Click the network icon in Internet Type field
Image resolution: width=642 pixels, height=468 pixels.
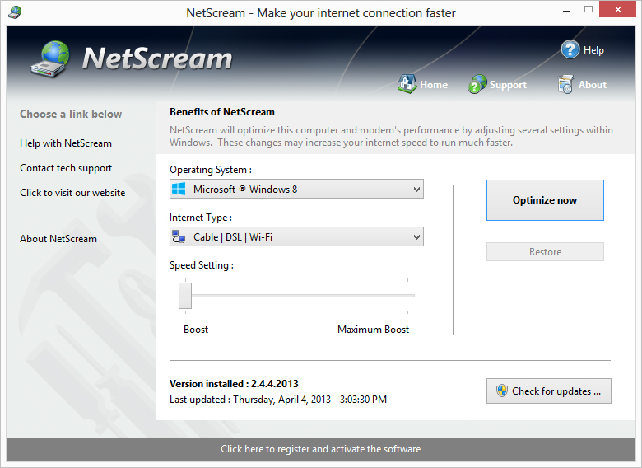coord(179,237)
